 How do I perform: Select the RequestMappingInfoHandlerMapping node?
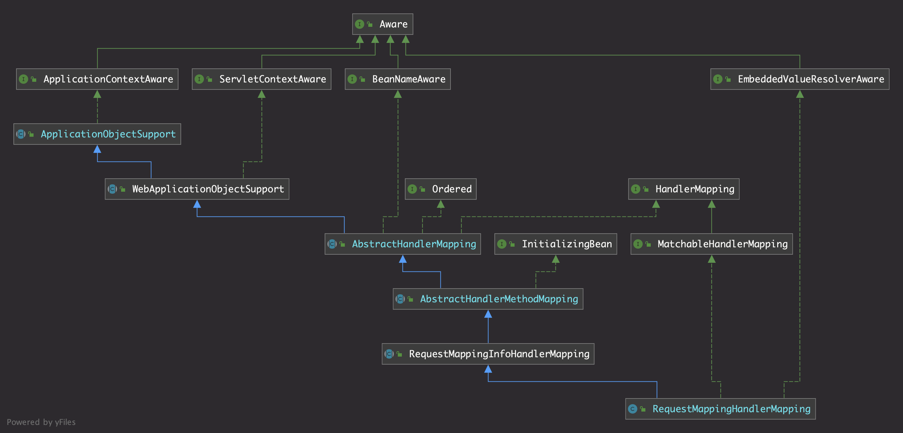(487, 354)
